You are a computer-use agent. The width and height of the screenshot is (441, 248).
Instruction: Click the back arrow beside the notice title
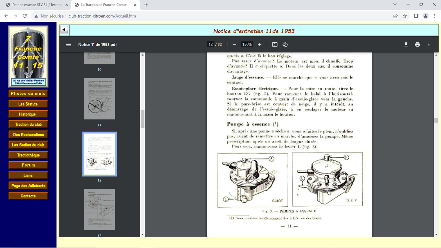tap(64, 30)
